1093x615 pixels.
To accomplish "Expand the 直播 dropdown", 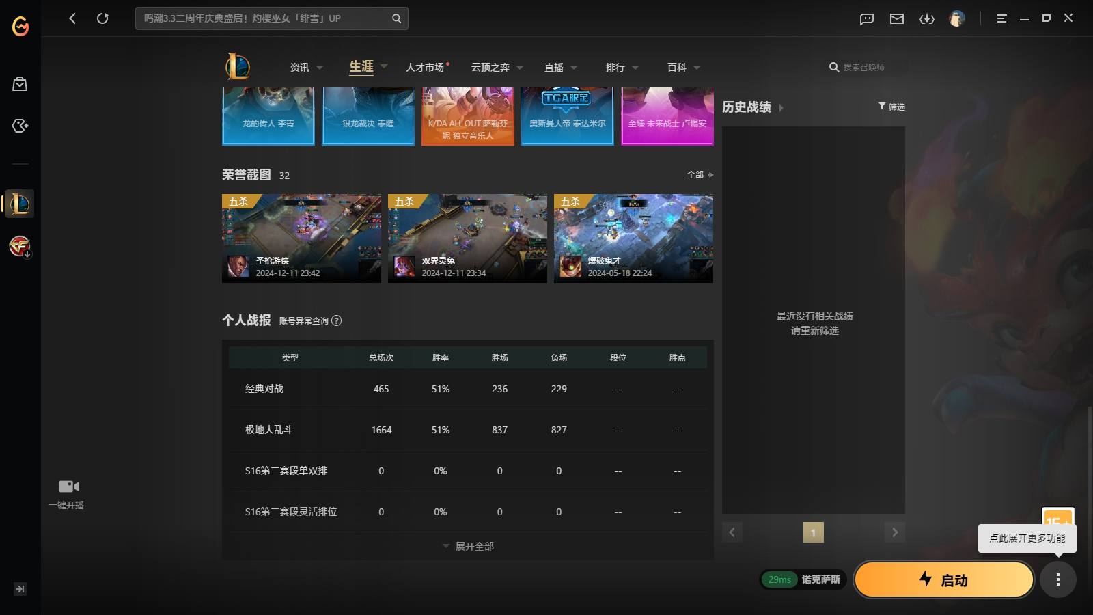I will [x=574, y=68].
